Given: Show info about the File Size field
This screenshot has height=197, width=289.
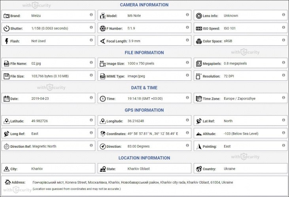Looking at the screenshot, I should tap(91, 75).
